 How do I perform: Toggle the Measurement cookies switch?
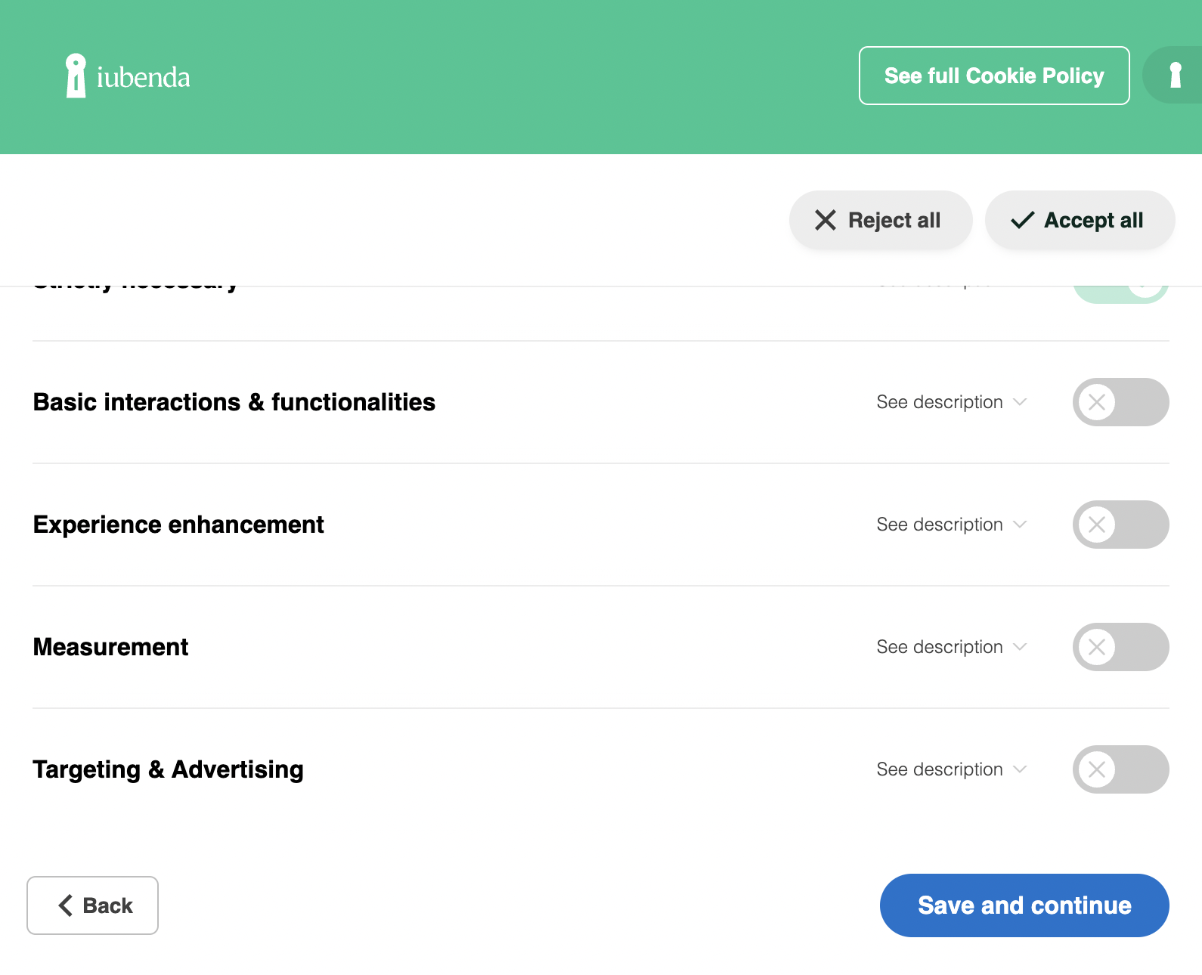[x=1120, y=647]
